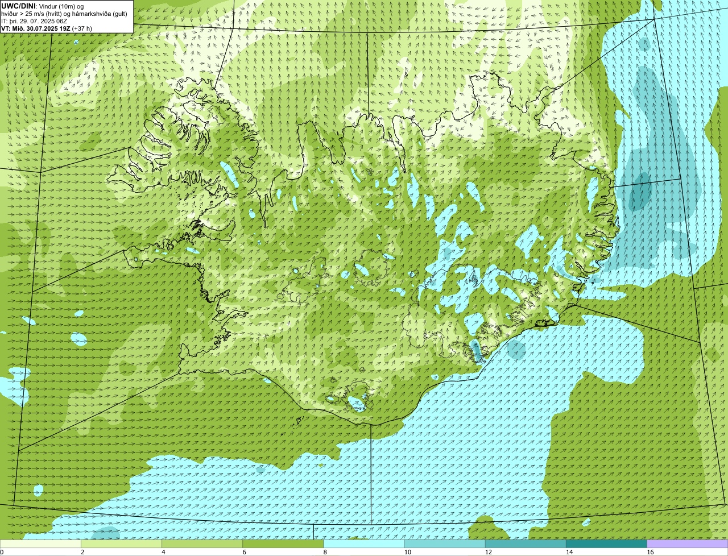
Task: Pick the pale teal 10–12 m/s legend swatch
Action: click(x=445, y=543)
